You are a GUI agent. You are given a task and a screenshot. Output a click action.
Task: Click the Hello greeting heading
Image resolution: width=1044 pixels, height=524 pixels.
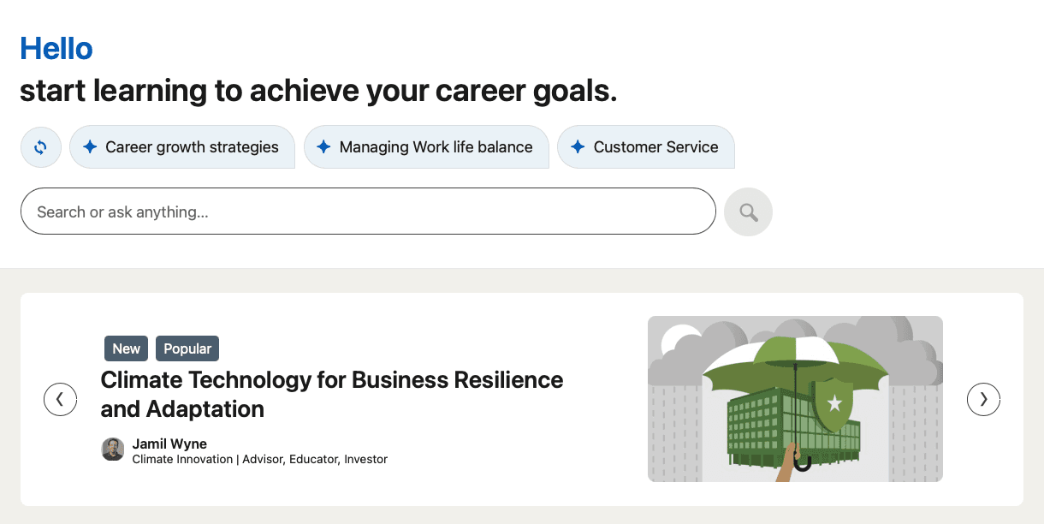(56, 49)
